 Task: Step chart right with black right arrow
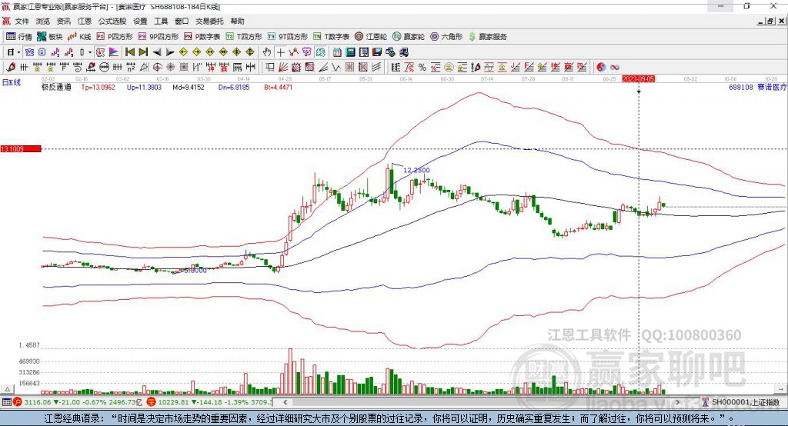click(170, 52)
